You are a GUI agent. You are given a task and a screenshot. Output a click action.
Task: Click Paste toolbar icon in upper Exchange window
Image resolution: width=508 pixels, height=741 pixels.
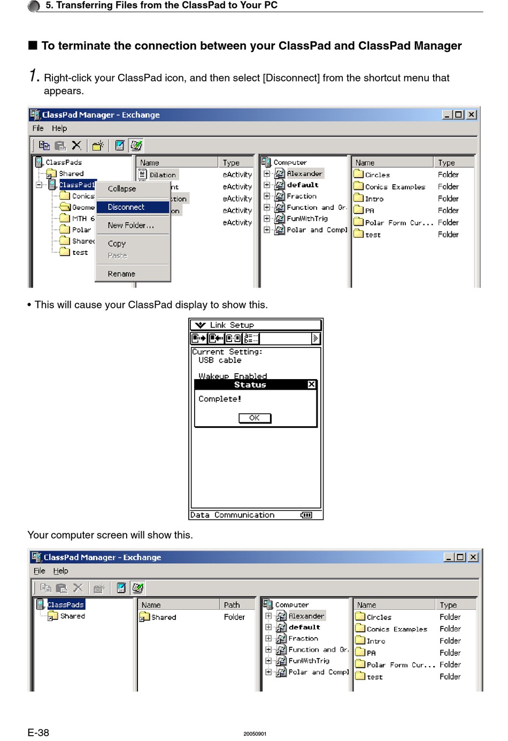coord(60,146)
